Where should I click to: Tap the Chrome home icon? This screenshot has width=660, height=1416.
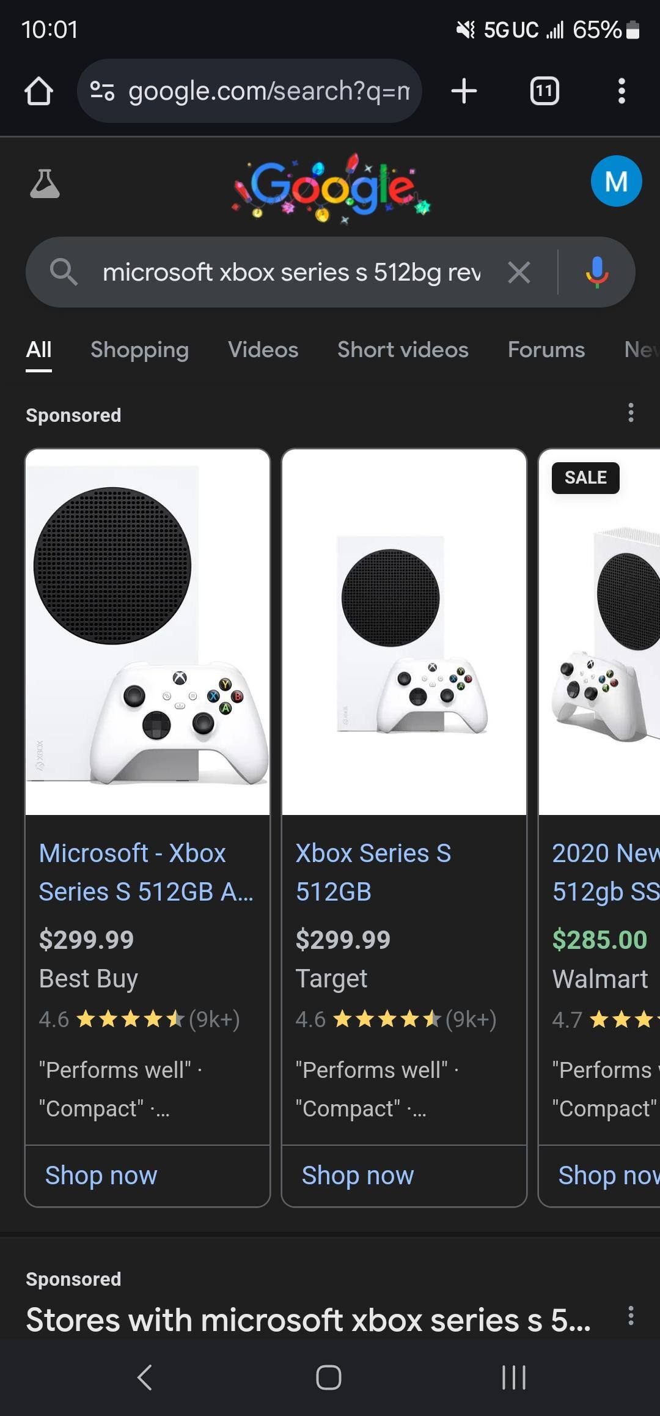pyautogui.click(x=38, y=91)
